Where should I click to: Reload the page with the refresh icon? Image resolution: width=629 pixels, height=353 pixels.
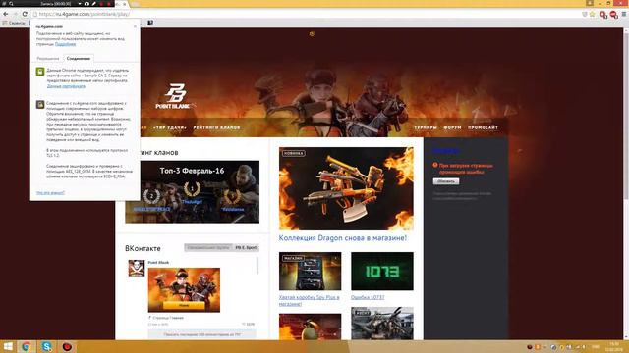(x=25, y=14)
